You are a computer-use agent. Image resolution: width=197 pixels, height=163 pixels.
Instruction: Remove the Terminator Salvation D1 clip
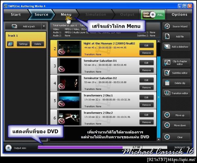pos(146,70)
